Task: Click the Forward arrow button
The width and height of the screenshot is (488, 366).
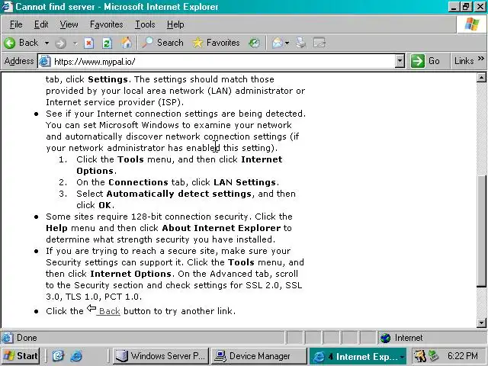Action: [60, 43]
